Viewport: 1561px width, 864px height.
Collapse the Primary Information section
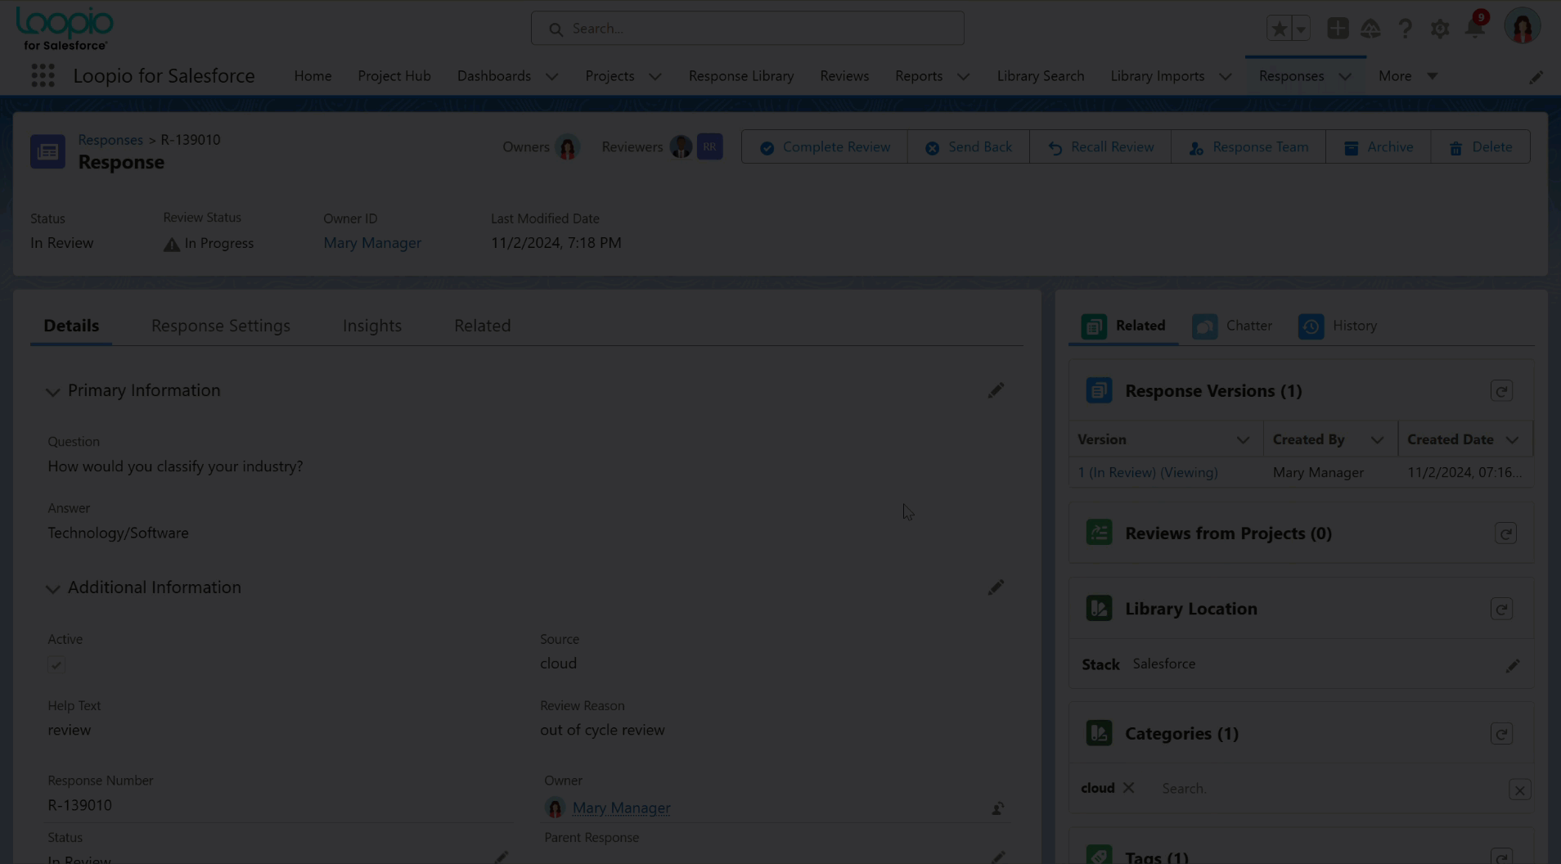click(x=53, y=392)
